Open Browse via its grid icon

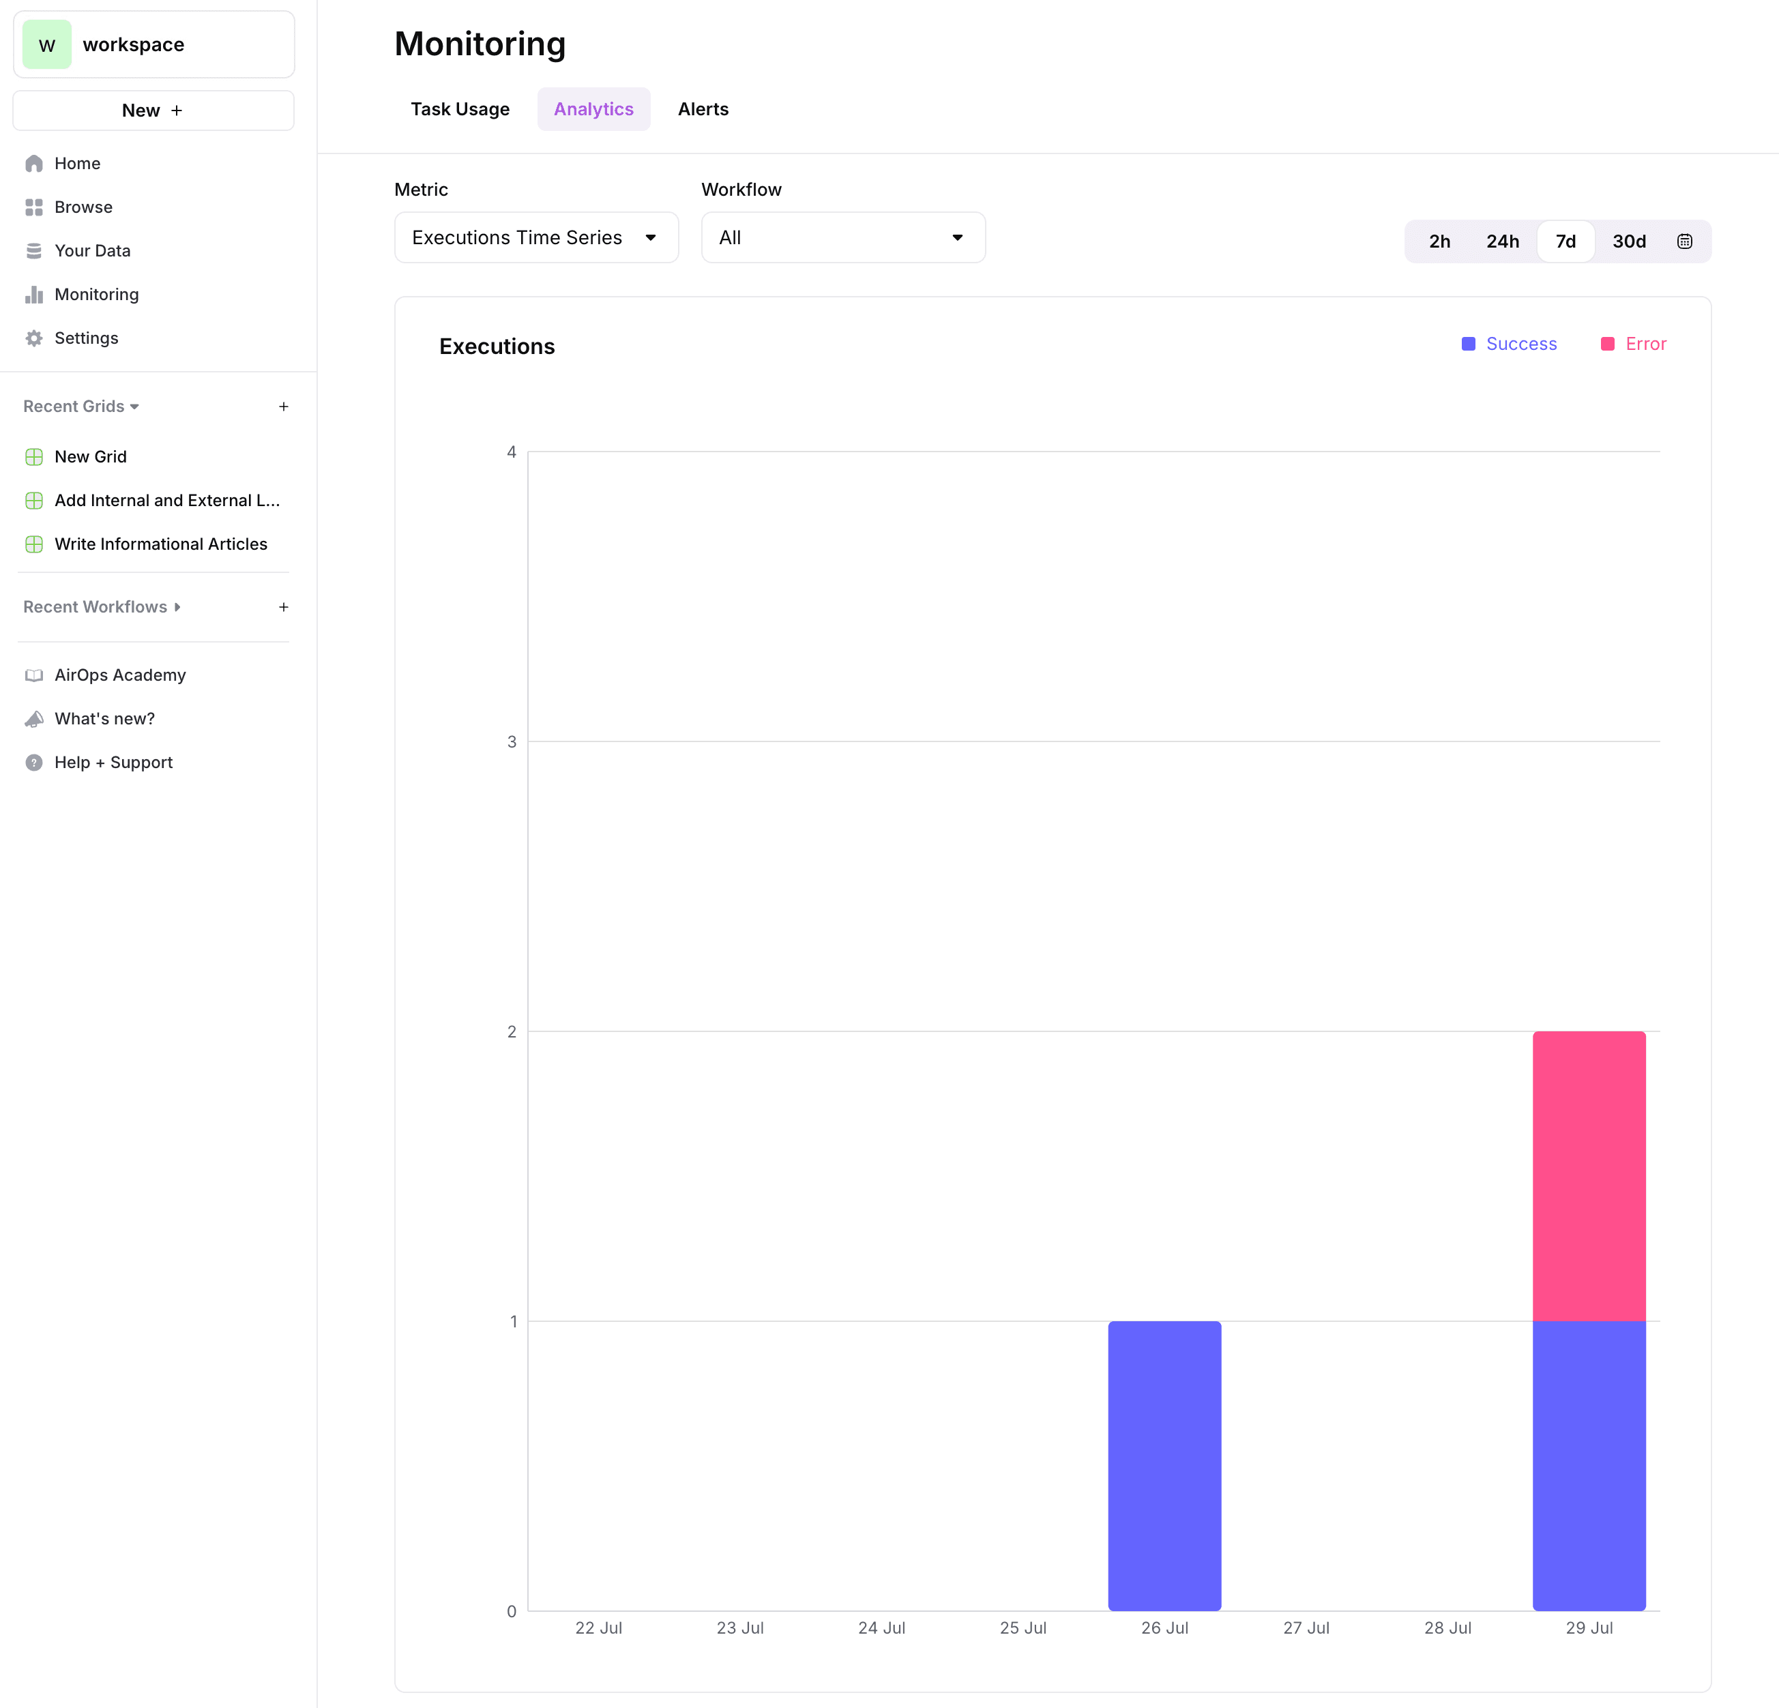coord(33,207)
